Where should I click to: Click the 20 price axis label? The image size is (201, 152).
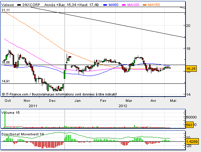188,25
